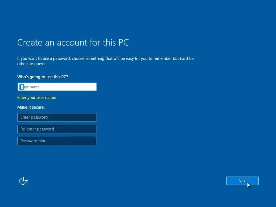This screenshot has height=207, width=276.
Task: Select the Enter password field
Action: click(x=57, y=117)
